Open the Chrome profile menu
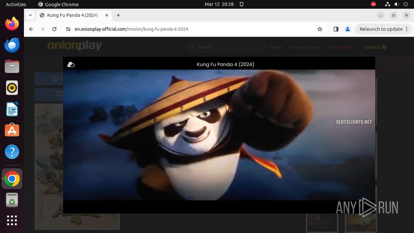This screenshot has height=233, width=414. [348, 29]
